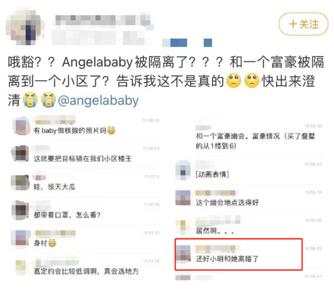Click the crying emoji before @angelababy

(x=48, y=100)
